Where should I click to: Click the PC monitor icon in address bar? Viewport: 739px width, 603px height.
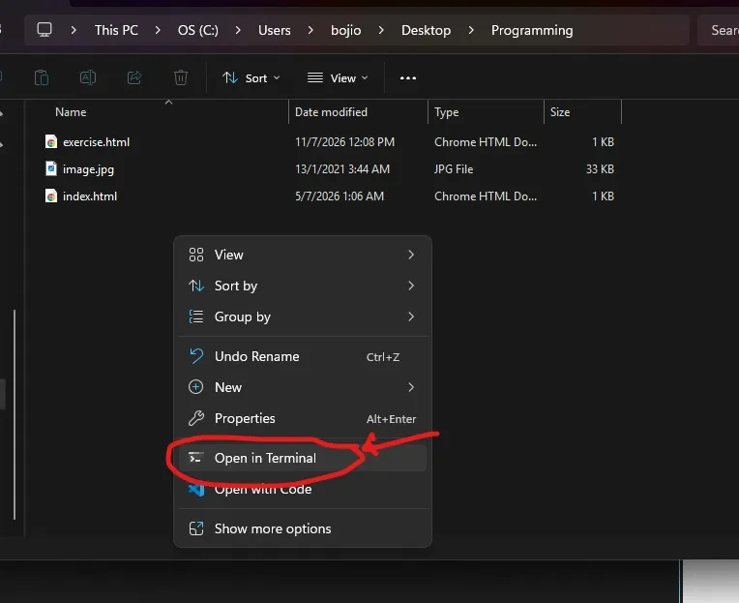point(44,30)
